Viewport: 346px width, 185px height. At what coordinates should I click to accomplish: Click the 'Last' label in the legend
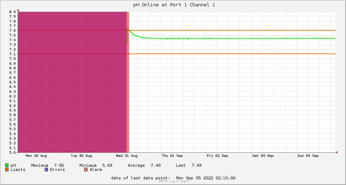pos(181,165)
